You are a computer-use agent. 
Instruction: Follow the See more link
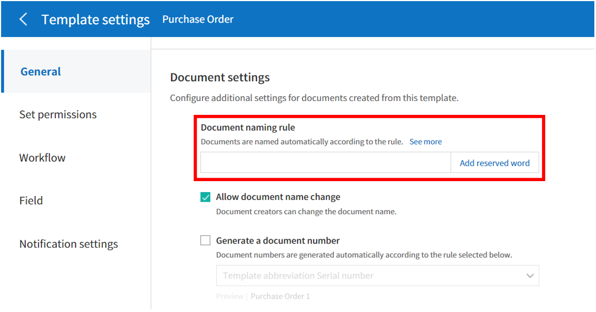pyautogui.click(x=425, y=141)
